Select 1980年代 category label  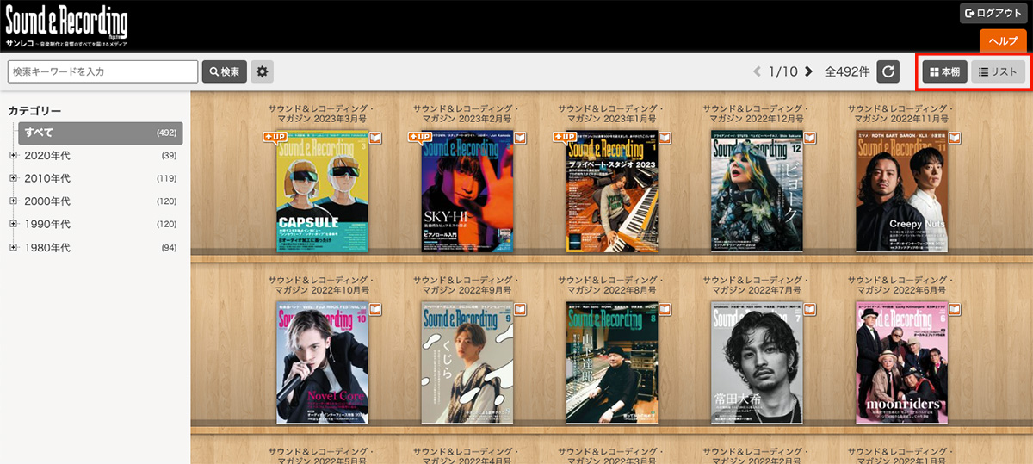(47, 249)
